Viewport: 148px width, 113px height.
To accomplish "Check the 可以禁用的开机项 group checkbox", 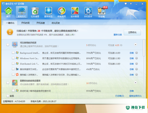I will coord(8,45).
